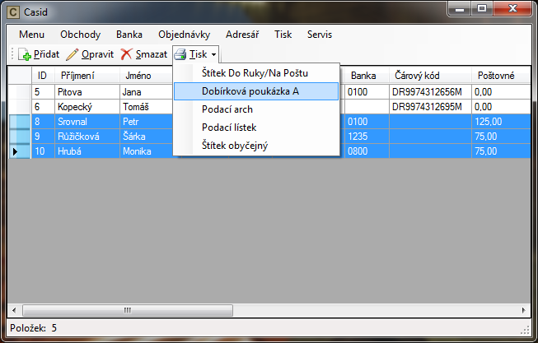Click the cell Monika
This screenshot has width=538, height=343.
pyautogui.click(x=147, y=151)
